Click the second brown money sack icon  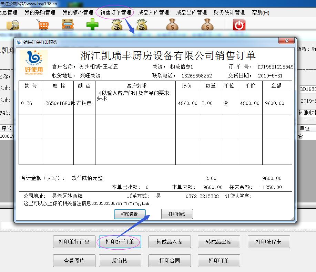207,24
